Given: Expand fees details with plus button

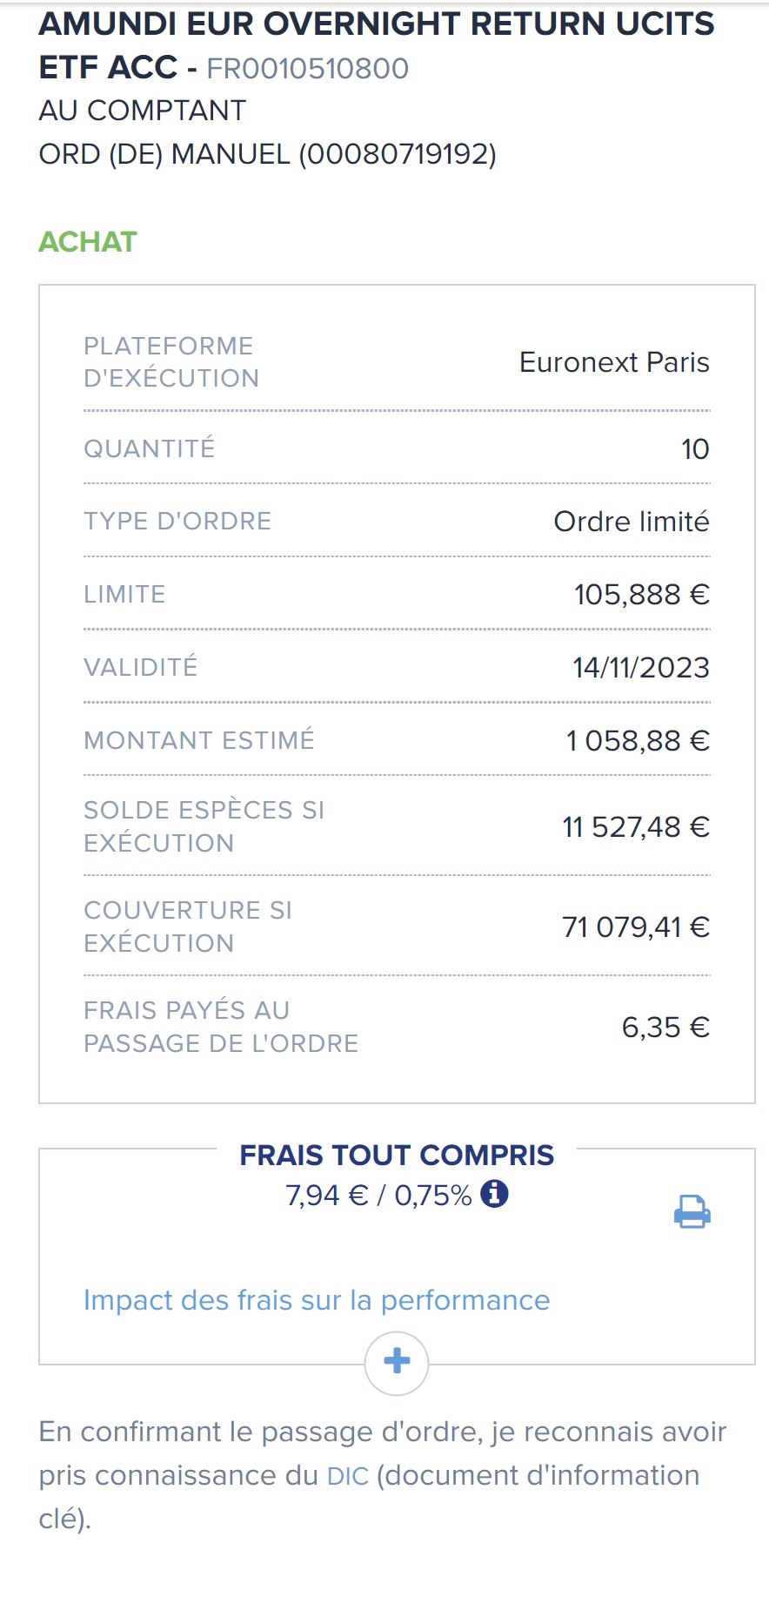Looking at the screenshot, I should (397, 1361).
